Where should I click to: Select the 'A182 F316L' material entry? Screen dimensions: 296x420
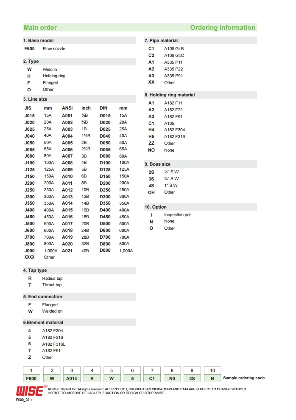pyautogui.click(x=54, y=344)
